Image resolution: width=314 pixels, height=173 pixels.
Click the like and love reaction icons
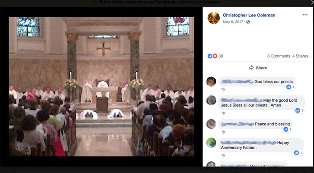pos(213,56)
